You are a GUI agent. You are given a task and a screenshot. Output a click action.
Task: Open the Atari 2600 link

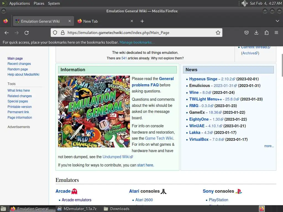144,200
